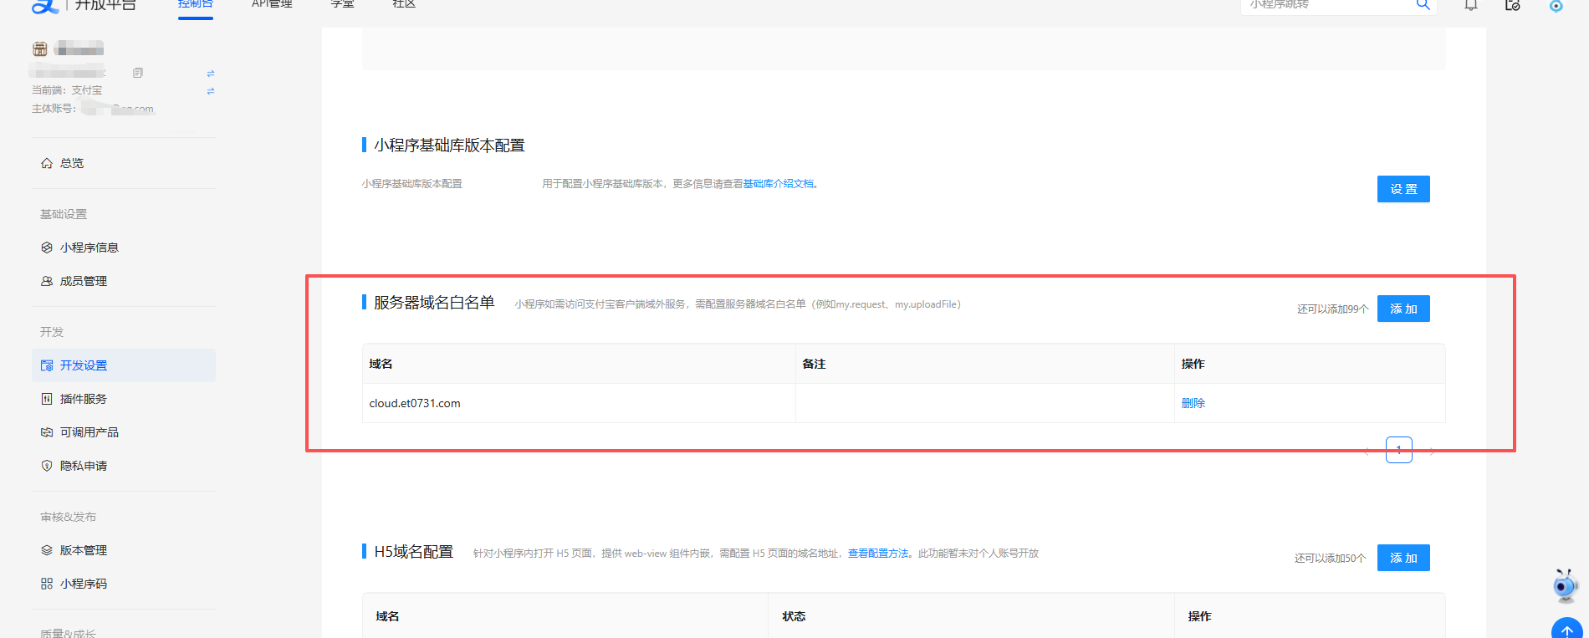This screenshot has height=638, width=1589.
Task: Click the 设置 button for base library
Action: 1403,189
